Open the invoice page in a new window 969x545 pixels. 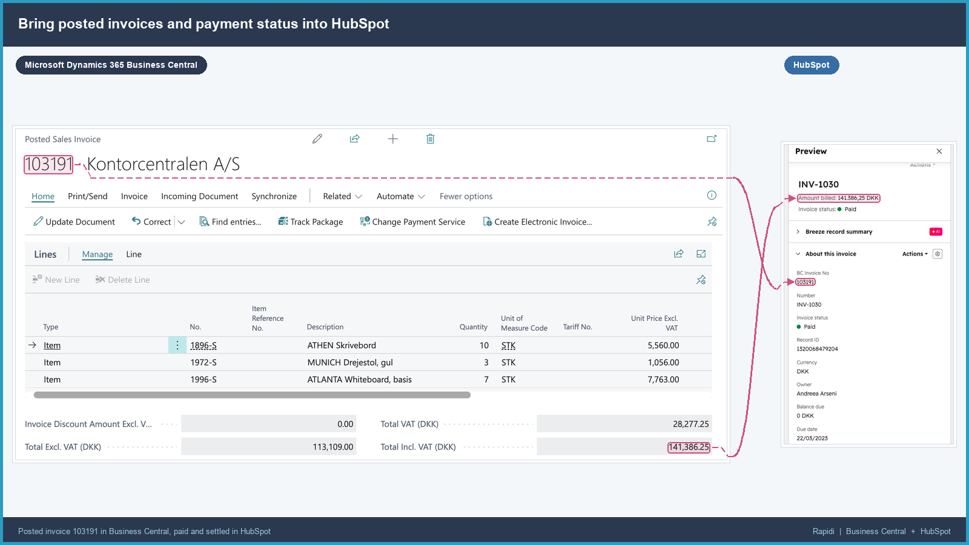[x=712, y=139]
